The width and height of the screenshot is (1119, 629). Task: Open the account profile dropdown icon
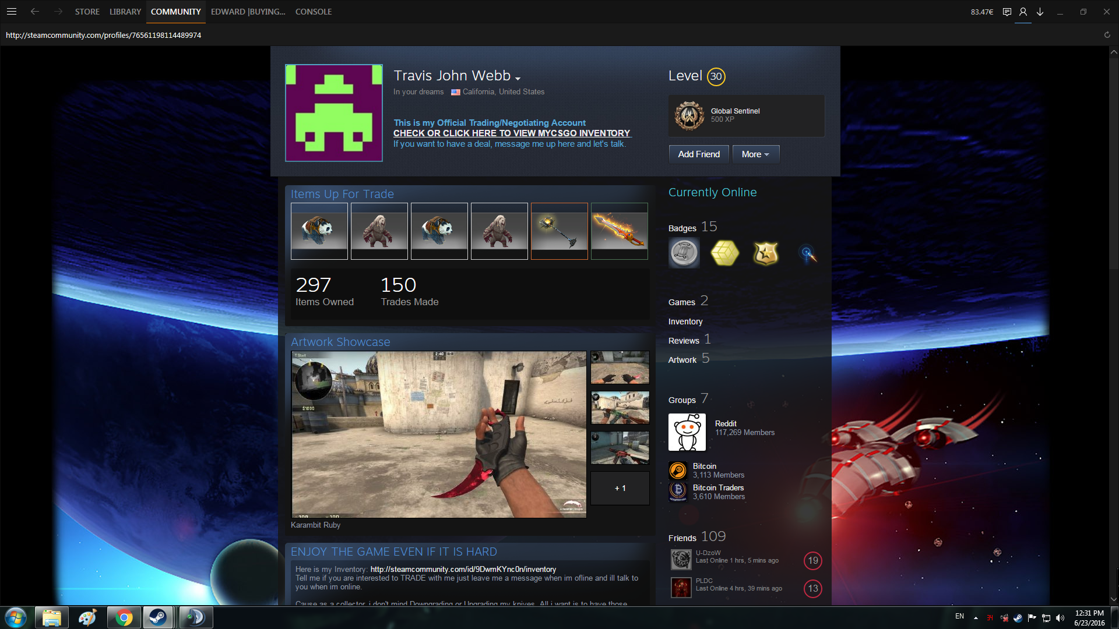(x=1023, y=12)
